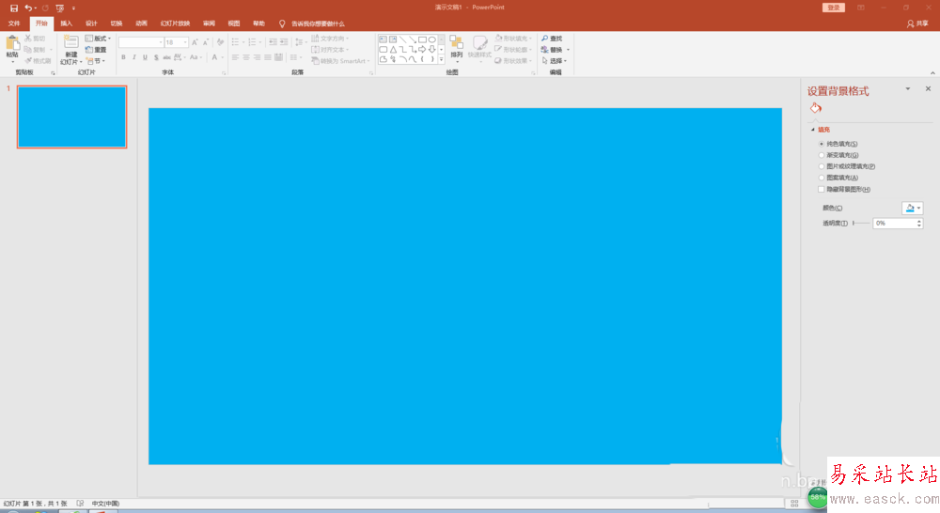Switch to the Transitions (切换) tab

pyautogui.click(x=117, y=24)
